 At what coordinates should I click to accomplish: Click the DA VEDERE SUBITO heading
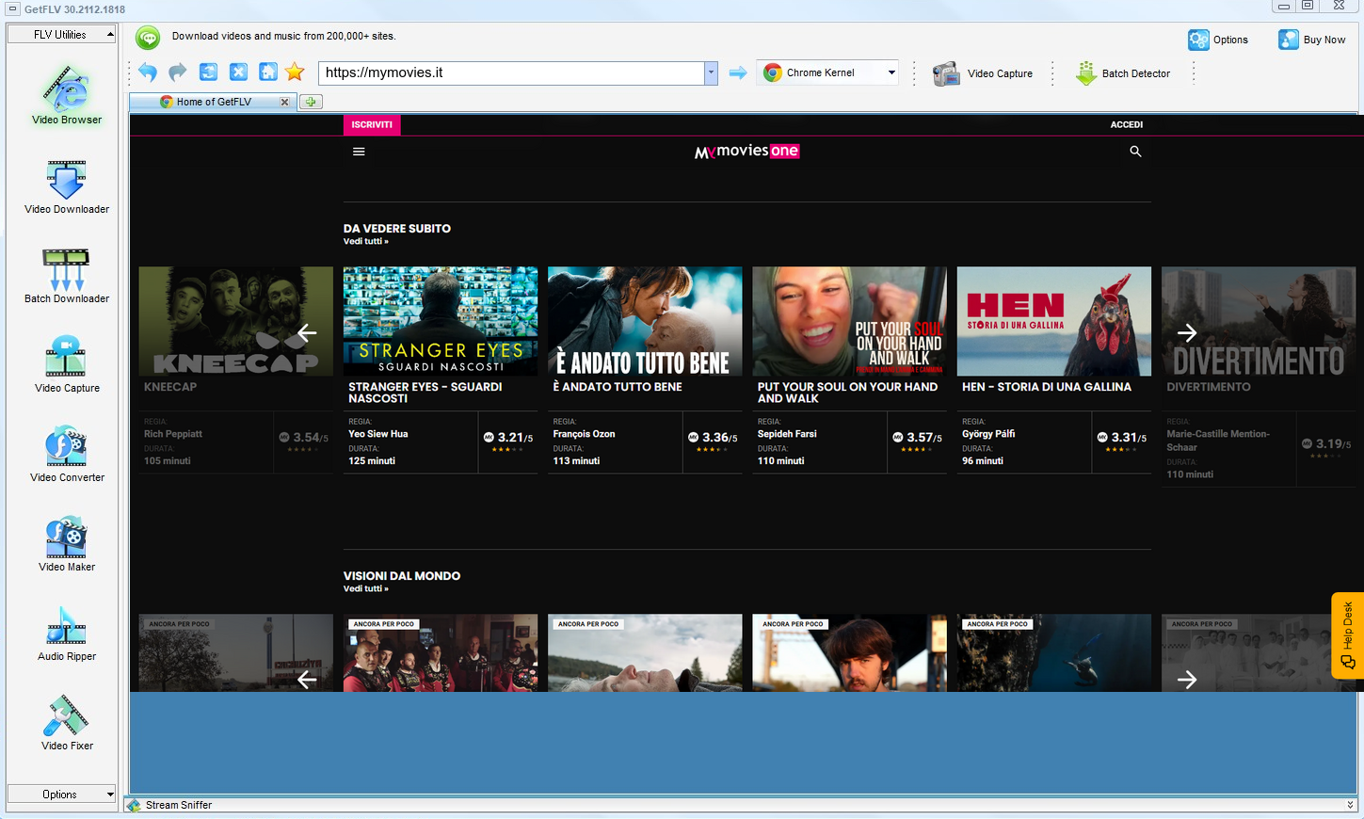click(397, 229)
